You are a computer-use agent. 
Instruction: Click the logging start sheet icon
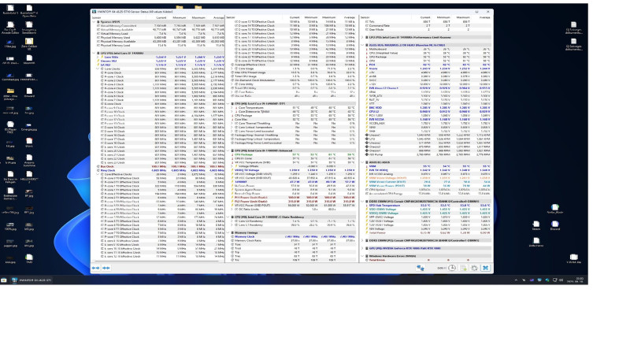463,268
